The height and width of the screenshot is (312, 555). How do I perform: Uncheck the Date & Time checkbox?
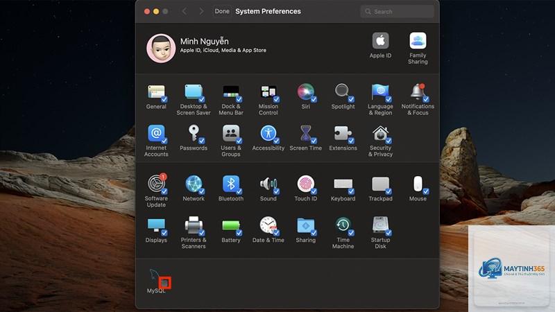pyautogui.click(x=276, y=233)
